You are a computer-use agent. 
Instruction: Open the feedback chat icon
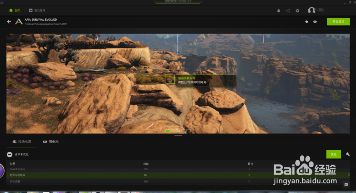pos(346,184)
